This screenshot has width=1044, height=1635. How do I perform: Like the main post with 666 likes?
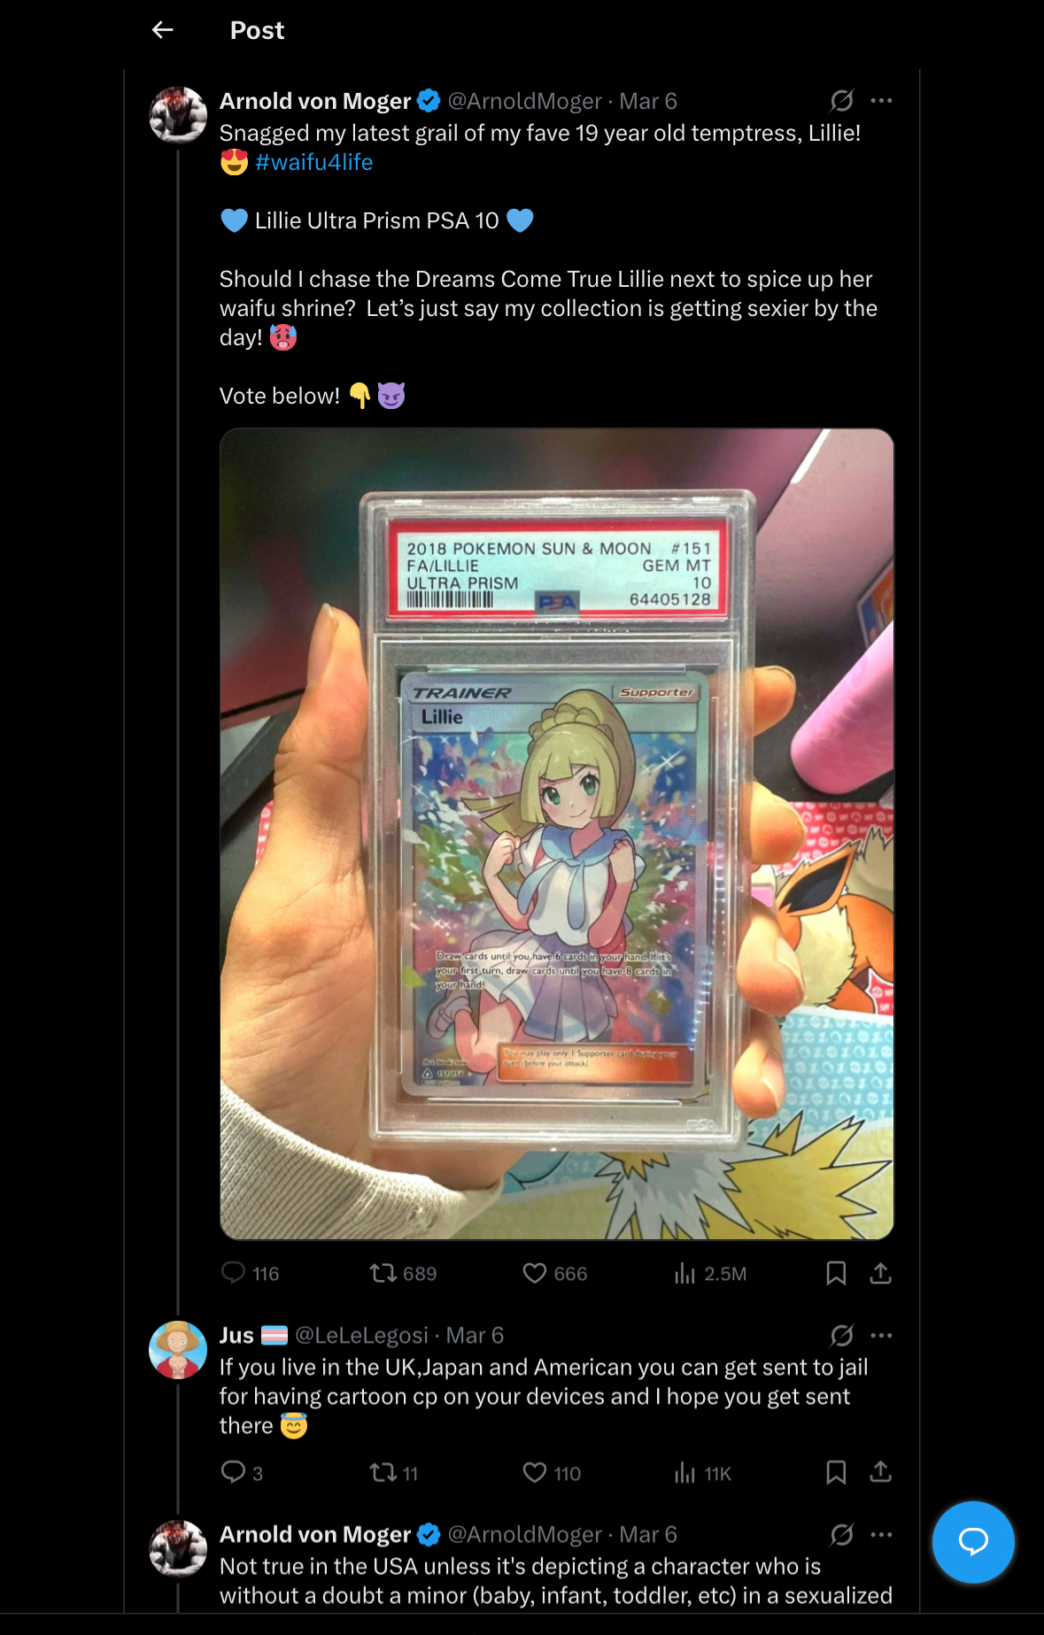[x=555, y=1273]
